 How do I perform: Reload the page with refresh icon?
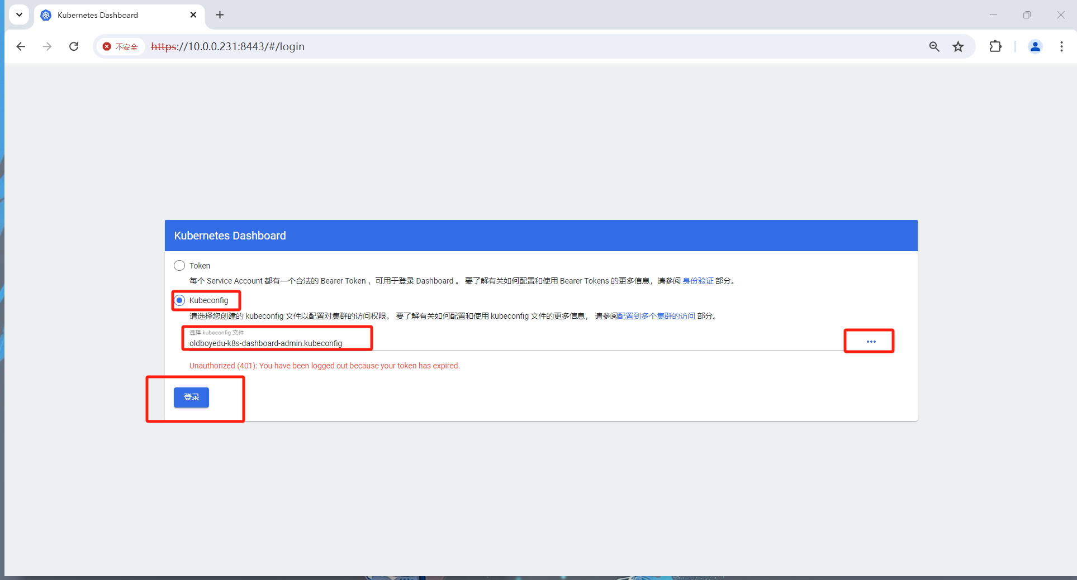coord(74,46)
